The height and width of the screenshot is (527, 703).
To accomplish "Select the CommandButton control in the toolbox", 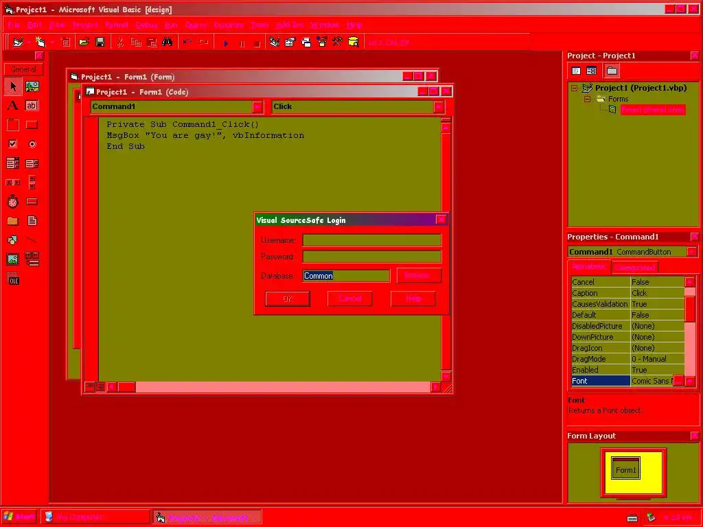I will click(32, 125).
